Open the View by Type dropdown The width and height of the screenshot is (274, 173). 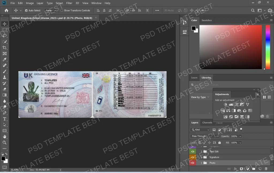[x=200, y=97]
